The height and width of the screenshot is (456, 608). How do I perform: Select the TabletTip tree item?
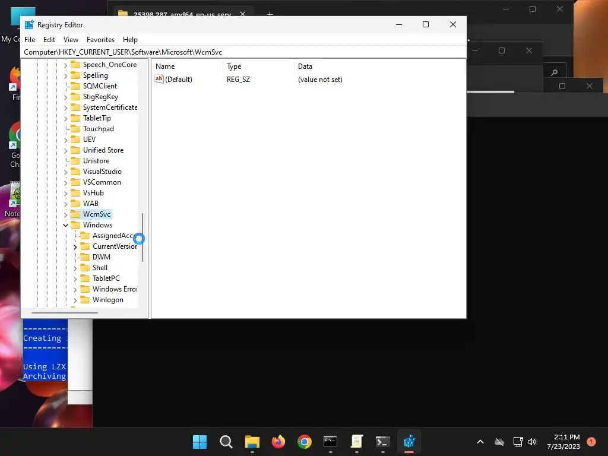pos(97,118)
